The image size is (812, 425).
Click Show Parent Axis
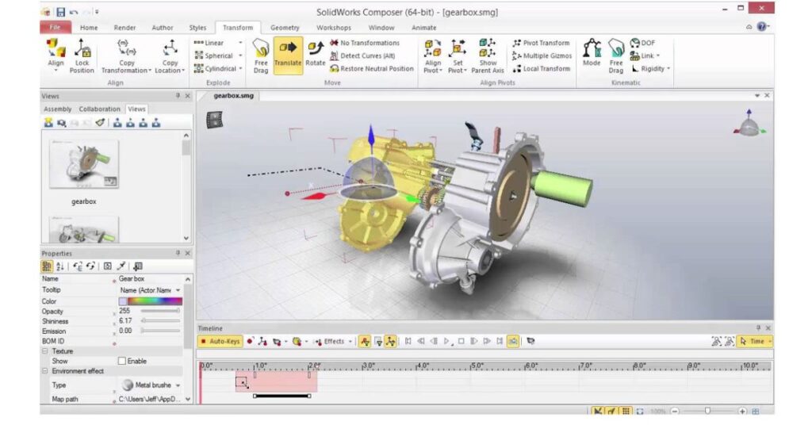pos(488,56)
